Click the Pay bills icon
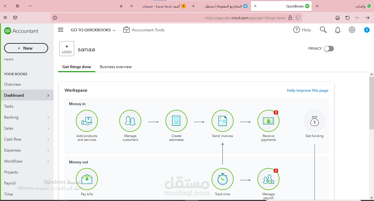Viewport: 374px width, 201px height. point(87,179)
